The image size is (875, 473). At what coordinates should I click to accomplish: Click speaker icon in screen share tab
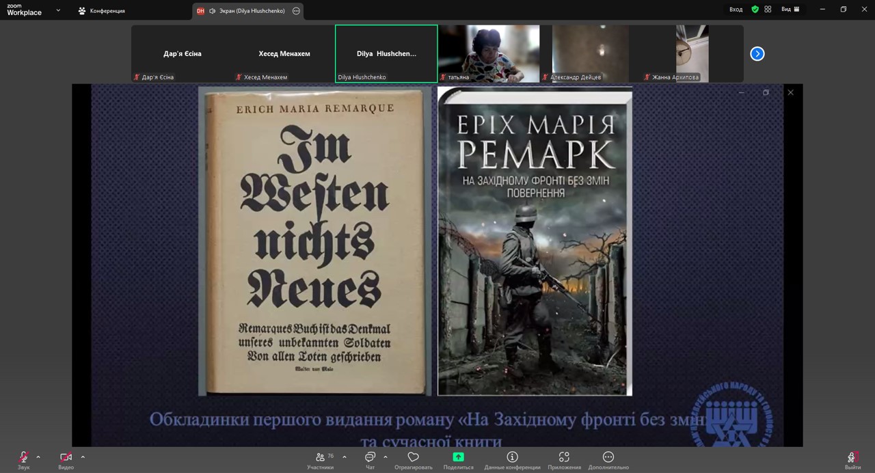tap(213, 11)
